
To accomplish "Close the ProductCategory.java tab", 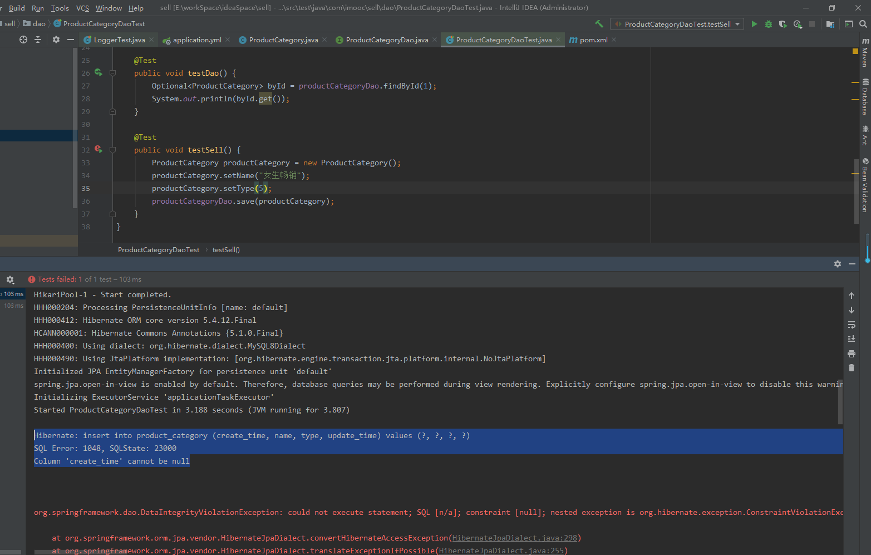I will tap(324, 40).
